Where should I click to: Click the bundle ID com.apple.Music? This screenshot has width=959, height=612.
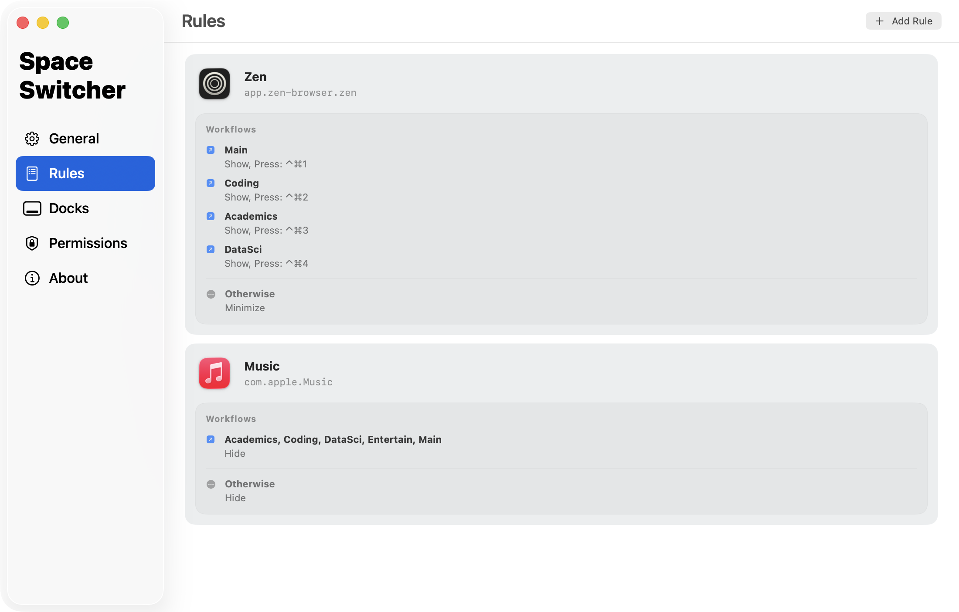click(289, 382)
